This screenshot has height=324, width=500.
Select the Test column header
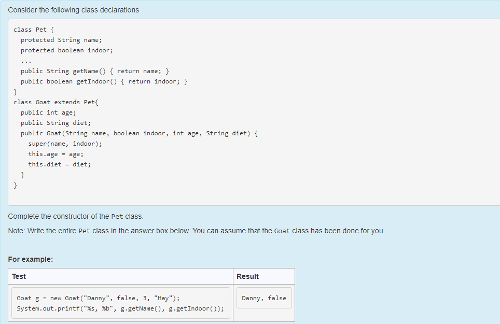19,276
